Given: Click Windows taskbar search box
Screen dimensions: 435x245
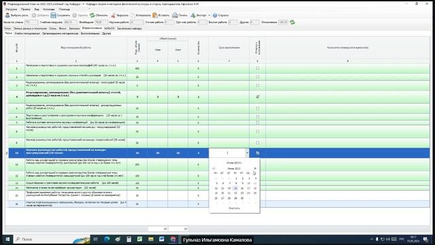Looking at the screenshot, I should point(52,239).
